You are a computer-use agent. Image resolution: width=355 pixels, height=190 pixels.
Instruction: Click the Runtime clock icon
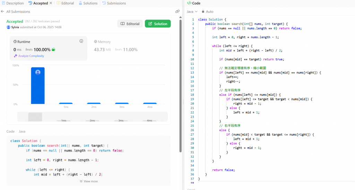point(15,42)
